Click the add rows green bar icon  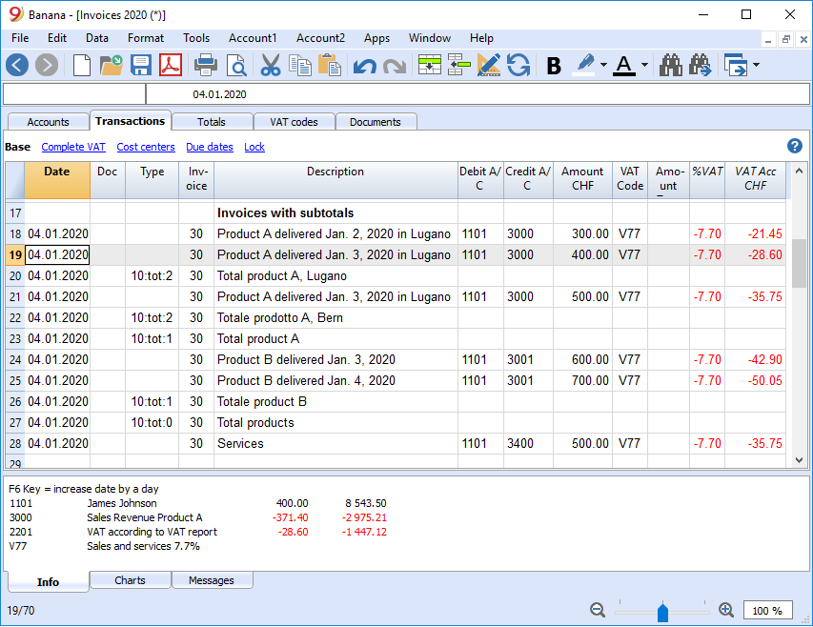click(458, 66)
